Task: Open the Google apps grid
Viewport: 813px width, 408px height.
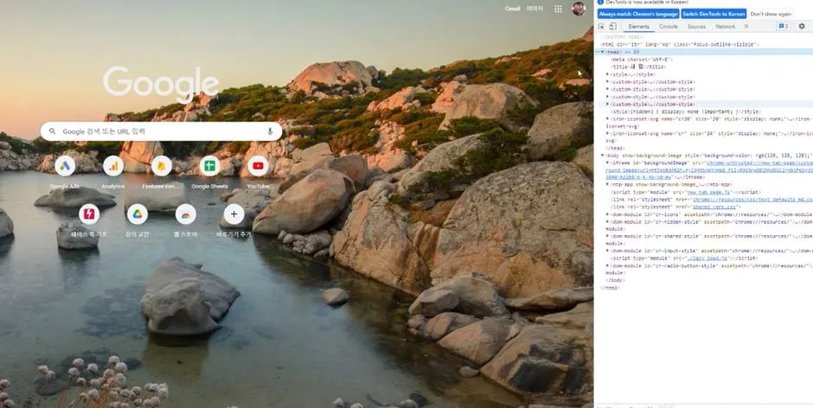Action: pos(558,9)
